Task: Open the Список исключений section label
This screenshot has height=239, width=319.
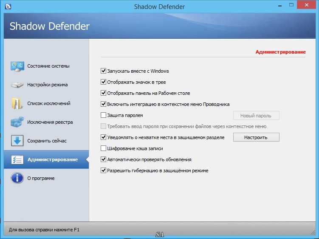Action: click(x=49, y=103)
